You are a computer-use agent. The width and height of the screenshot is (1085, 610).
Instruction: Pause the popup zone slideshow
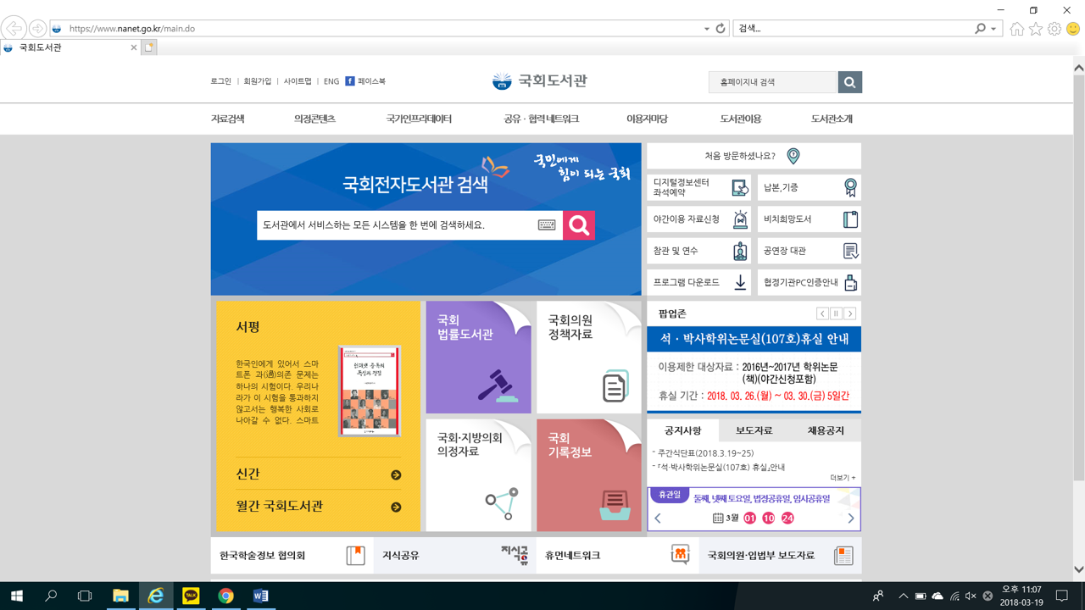coord(836,313)
